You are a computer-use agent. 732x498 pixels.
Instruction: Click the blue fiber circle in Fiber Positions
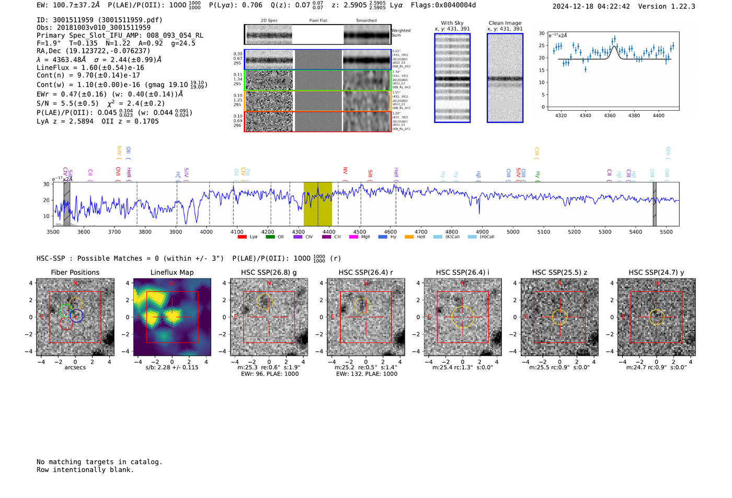[77, 316]
